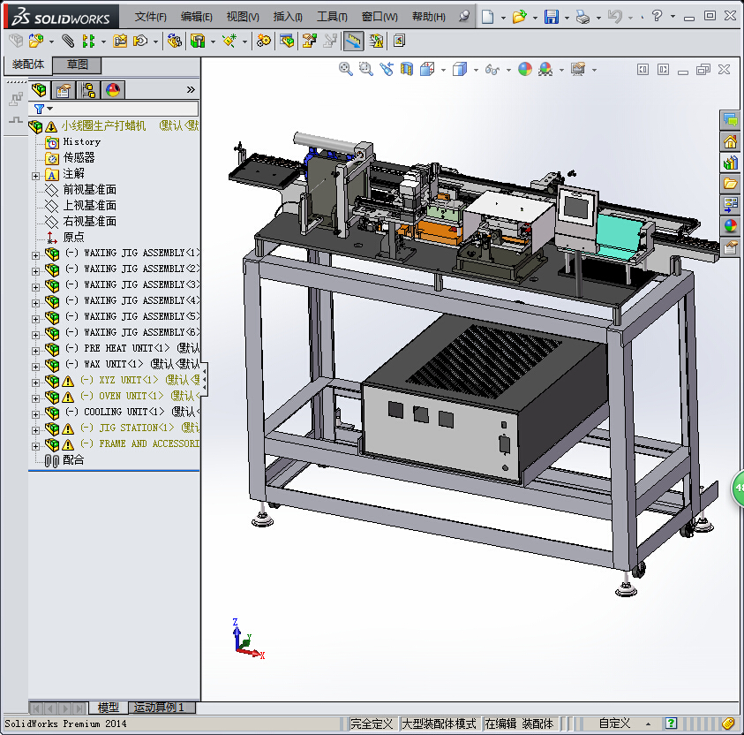The width and height of the screenshot is (744, 735).
Task: Select the History tree item
Action: pyautogui.click(x=81, y=141)
